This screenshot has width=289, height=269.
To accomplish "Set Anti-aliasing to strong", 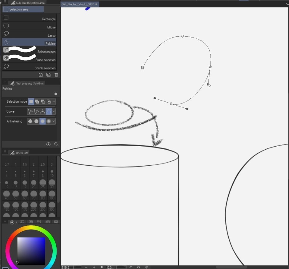I will click(49, 121).
